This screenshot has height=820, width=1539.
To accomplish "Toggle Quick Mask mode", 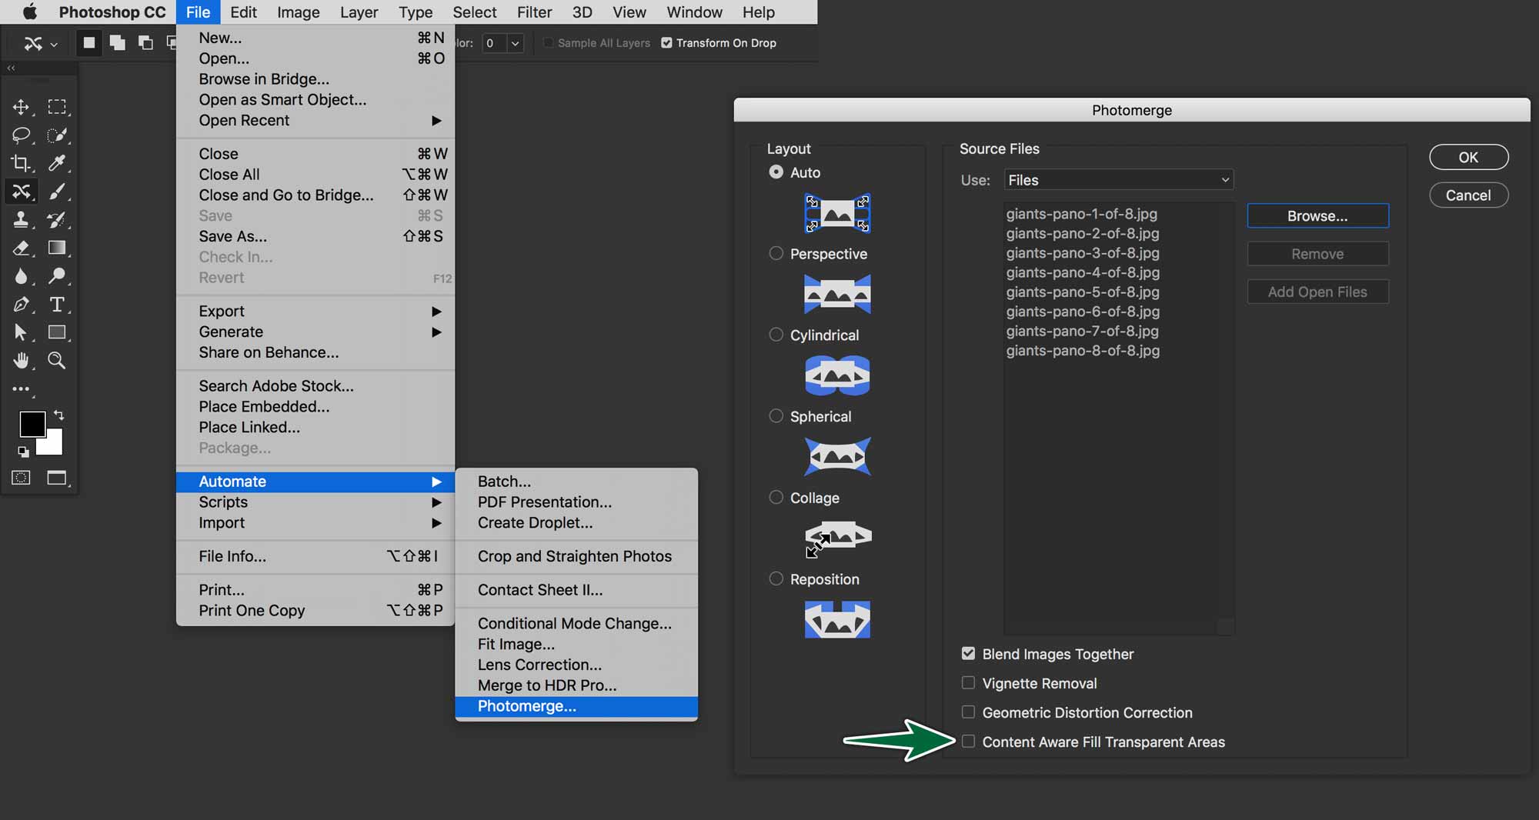I will [21, 478].
